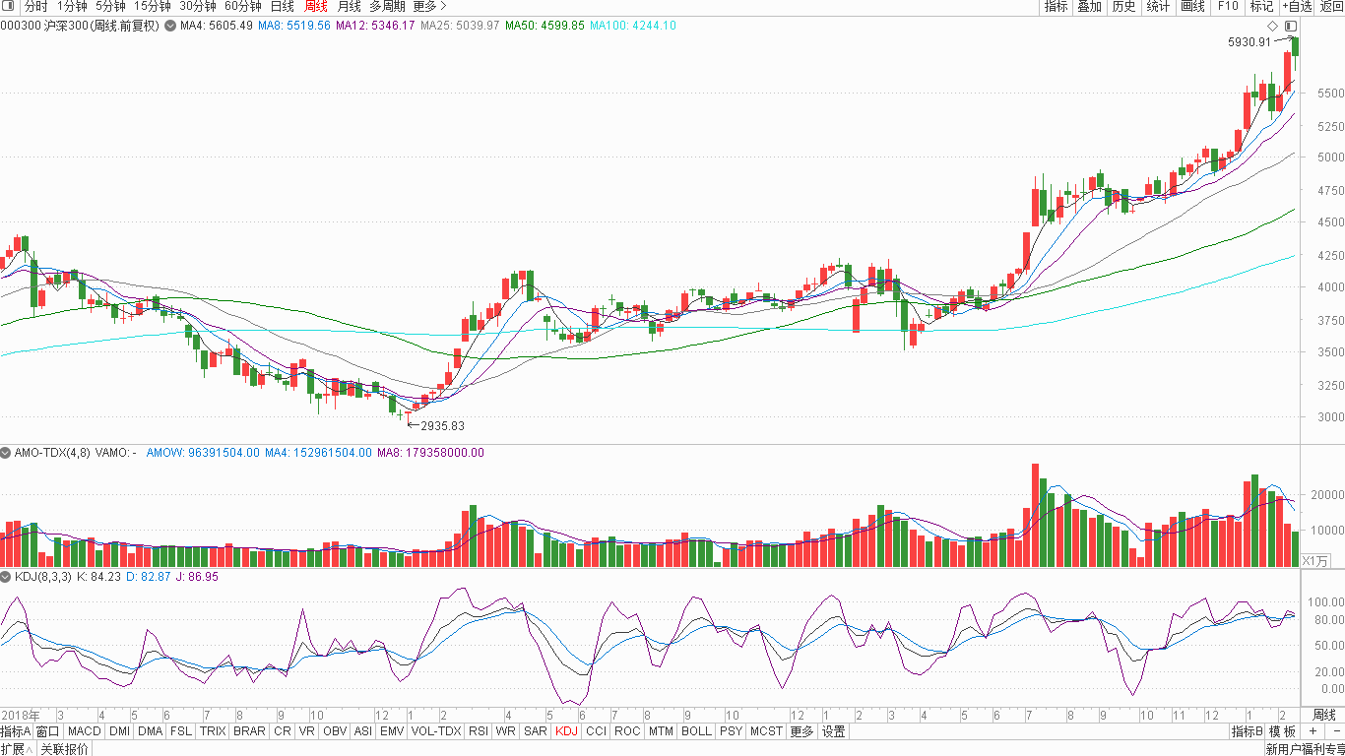Screen dimensions: 1345x756
Task: Switch indicator to DMA
Action: [150, 731]
